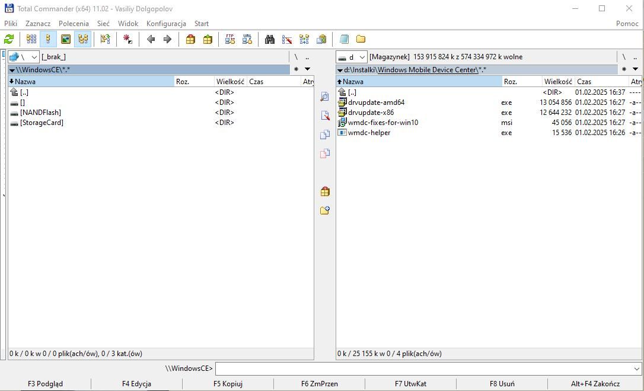The image size is (644, 391).
Task: Click Alt+F4 Zakończ button
Action: pos(595,384)
